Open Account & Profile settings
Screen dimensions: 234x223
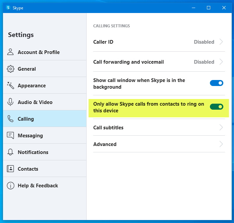44,52
